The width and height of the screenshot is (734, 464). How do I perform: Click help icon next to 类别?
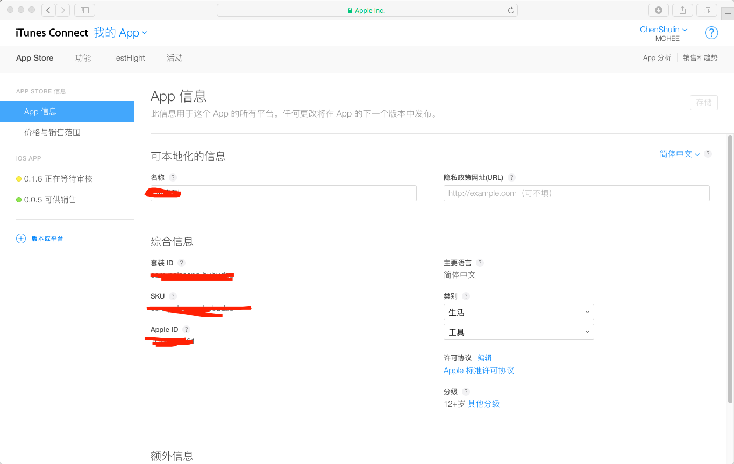coord(466,296)
